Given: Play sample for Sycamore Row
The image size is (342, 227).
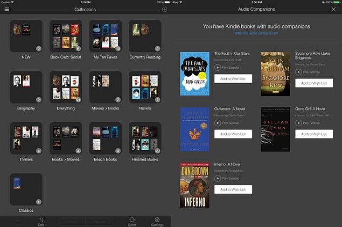Looking at the screenshot, I should coord(308,72).
